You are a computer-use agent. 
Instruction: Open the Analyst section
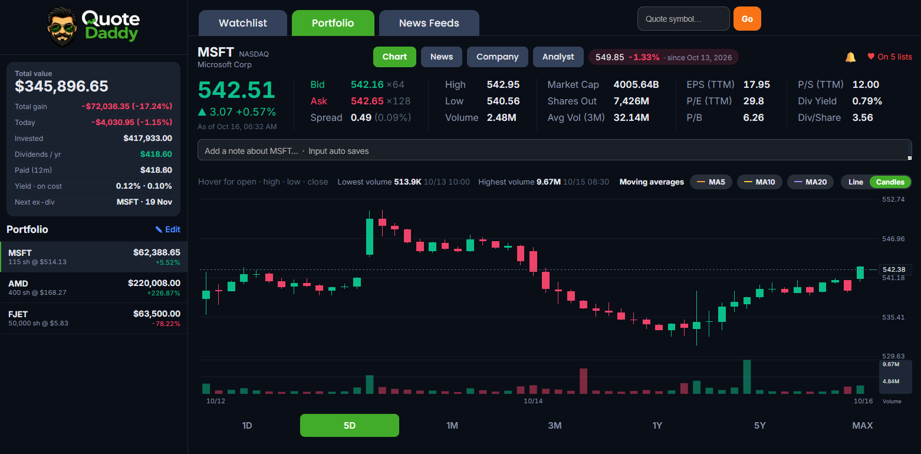pos(558,57)
